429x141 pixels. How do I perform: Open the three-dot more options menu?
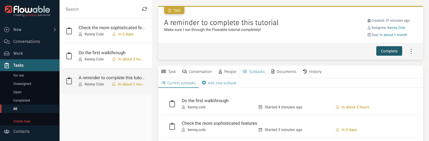click(x=411, y=51)
